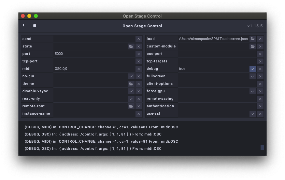Focus the state input field
The image size is (285, 180).
(x=91, y=46)
